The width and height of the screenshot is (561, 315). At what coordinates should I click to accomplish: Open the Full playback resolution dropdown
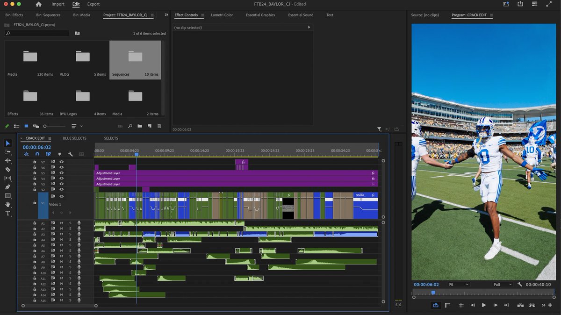(503, 284)
